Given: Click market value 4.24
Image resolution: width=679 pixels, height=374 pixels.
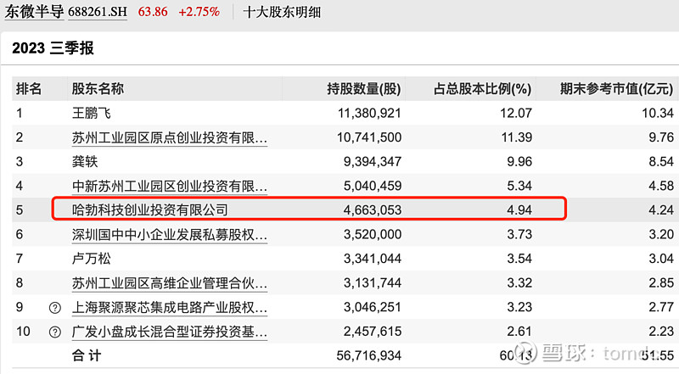Looking at the screenshot, I should click(661, 210).
